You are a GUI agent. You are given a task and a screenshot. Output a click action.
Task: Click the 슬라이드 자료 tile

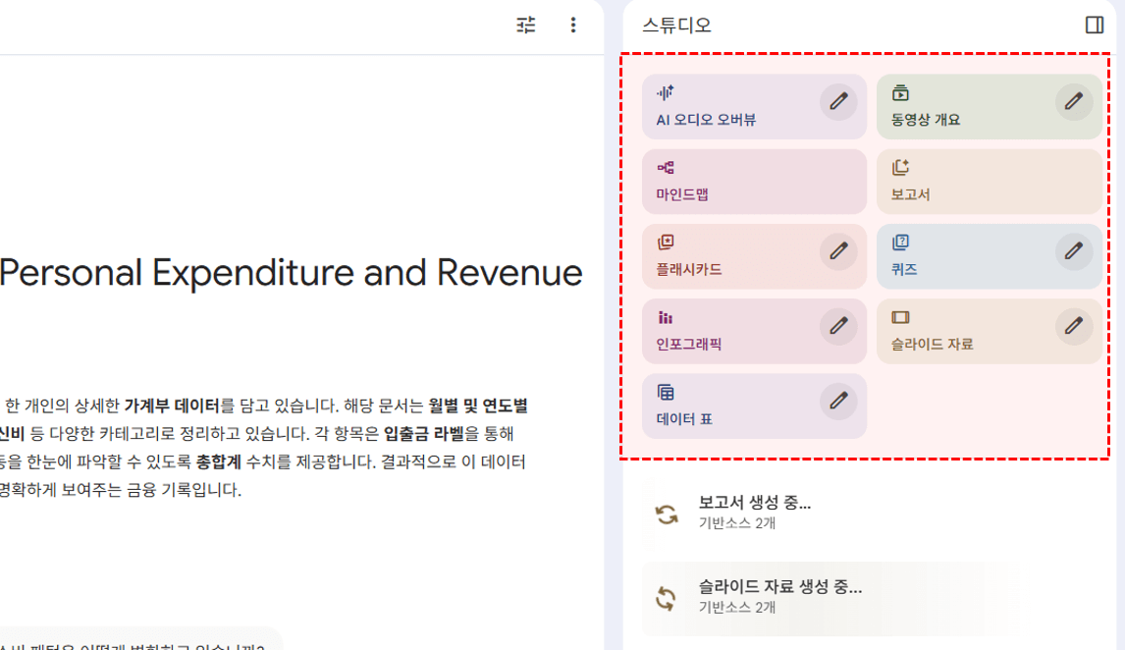(962, 331)
